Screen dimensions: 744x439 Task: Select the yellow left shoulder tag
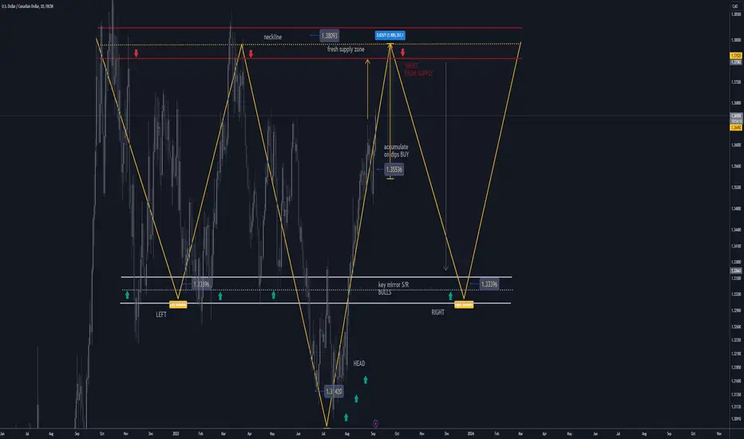pyautogui.click(x=178, y=305)
